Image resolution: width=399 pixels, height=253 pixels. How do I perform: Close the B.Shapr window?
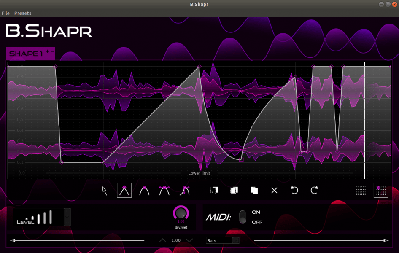pyautogui.click(x=395, y=4)
